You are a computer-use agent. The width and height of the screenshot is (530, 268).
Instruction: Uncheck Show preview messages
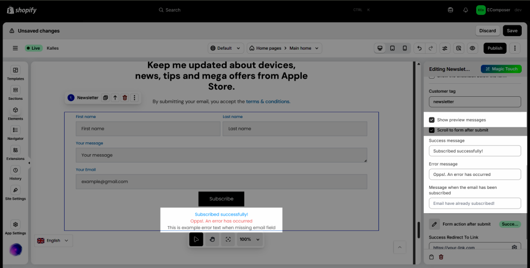click(432, 120)
